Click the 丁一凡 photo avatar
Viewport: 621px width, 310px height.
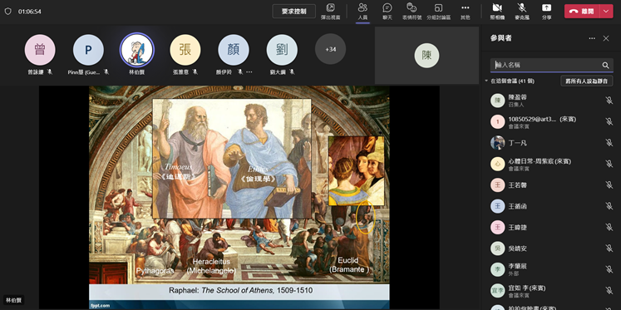coord(497,142)
